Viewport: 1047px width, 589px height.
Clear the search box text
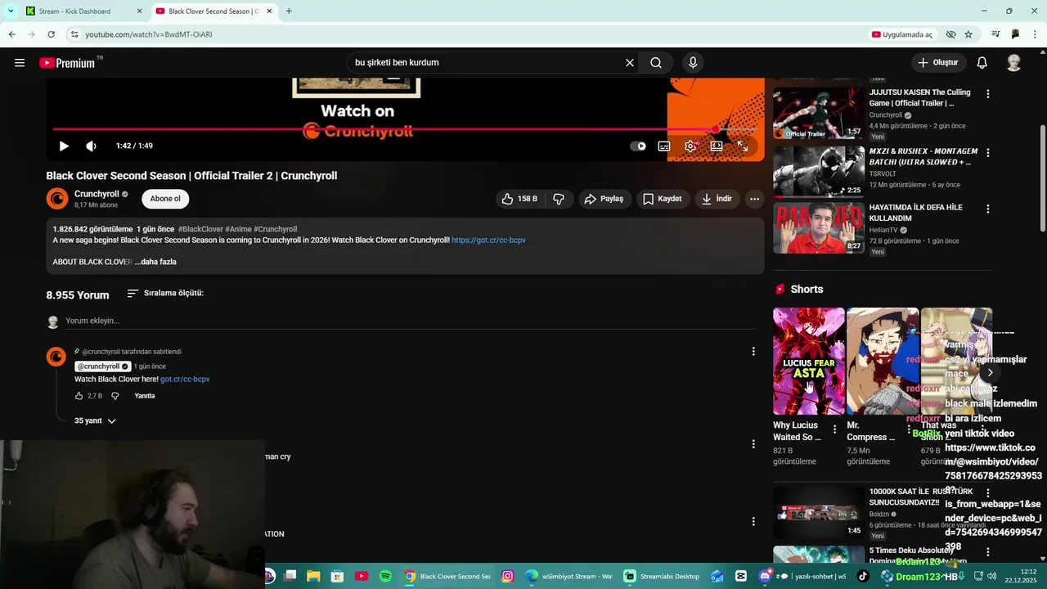(630, 63)
